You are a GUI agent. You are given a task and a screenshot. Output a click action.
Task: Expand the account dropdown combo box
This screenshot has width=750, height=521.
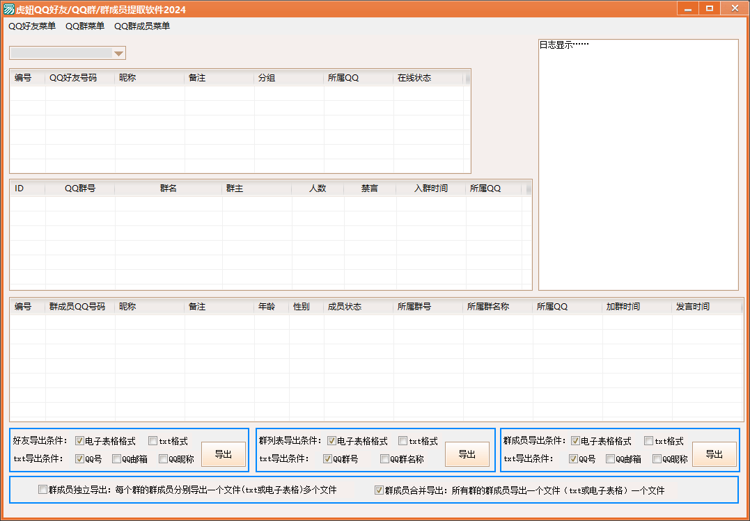[x=118, y=53]
